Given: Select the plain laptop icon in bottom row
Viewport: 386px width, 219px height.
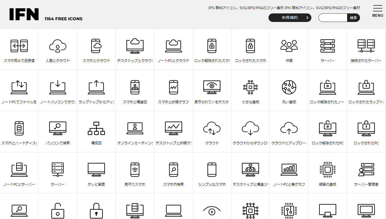Looking at the screenshot, I should [174, 211].
